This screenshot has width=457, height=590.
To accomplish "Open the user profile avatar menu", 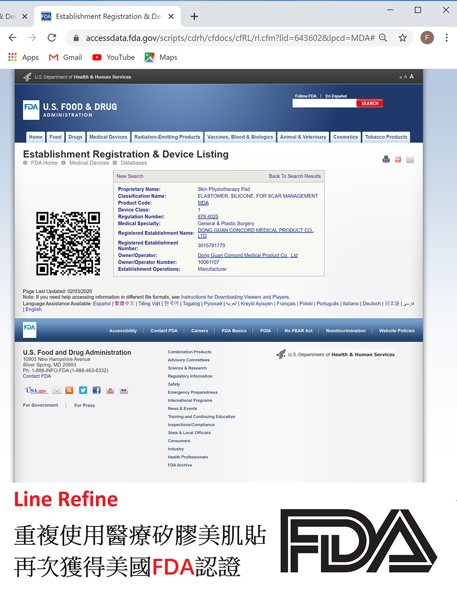I will [x=427, y=38].
